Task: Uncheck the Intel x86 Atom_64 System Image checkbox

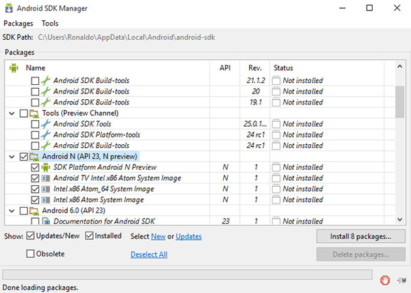Action: click(x=35, y=189)
